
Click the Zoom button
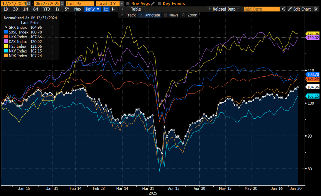point(190,15)
